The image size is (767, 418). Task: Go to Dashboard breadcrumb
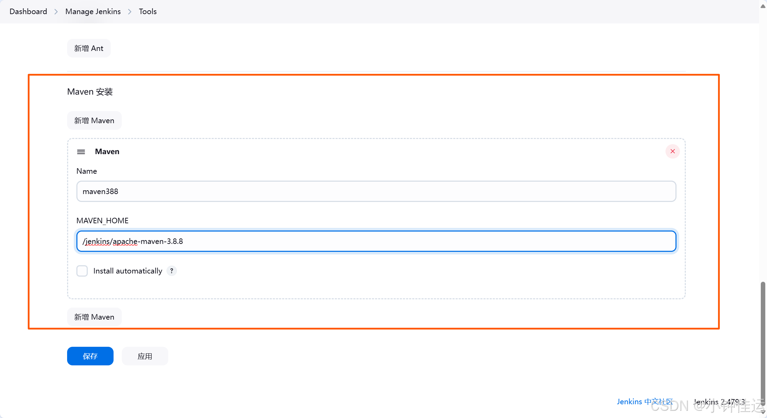tap(28, 11)
